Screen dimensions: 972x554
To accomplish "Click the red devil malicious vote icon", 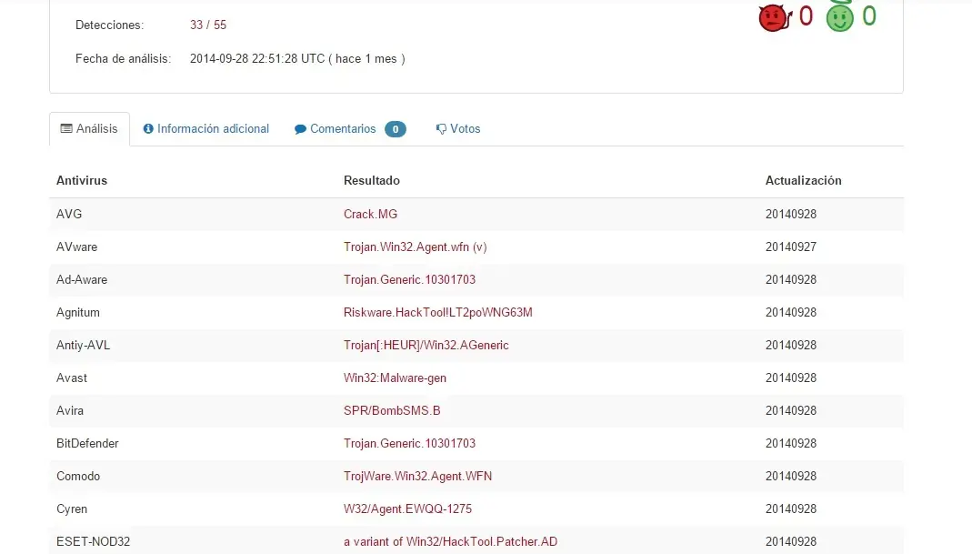I will pos(775,16).
